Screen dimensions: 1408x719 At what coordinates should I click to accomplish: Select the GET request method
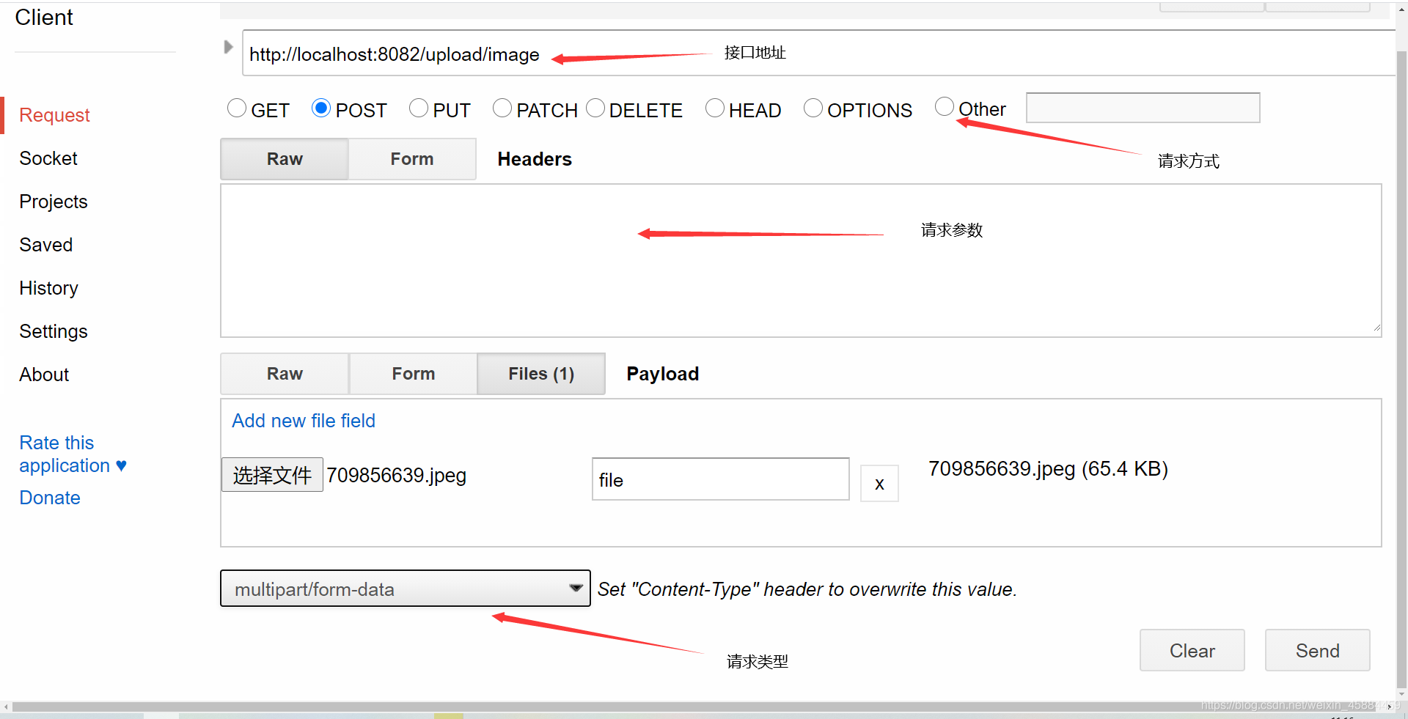236,108
